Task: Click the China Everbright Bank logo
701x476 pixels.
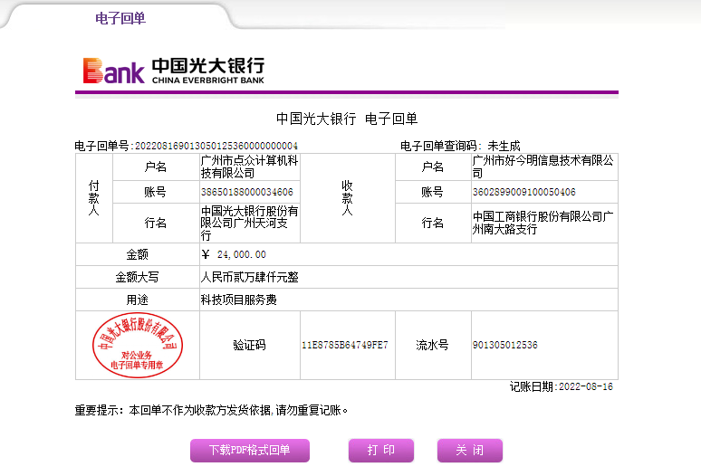Action: coord(174,71)
